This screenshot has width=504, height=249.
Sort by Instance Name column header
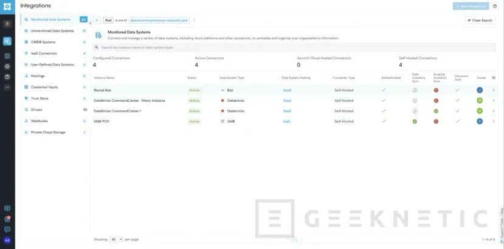tap(104, 78)
